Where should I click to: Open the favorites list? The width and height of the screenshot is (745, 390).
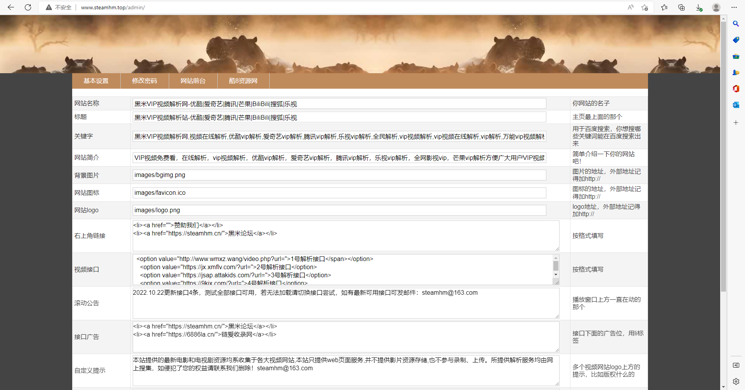[664, 7]
